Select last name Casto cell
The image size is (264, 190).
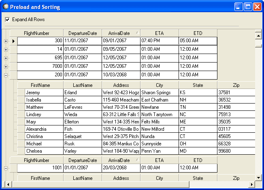[83, 100]
